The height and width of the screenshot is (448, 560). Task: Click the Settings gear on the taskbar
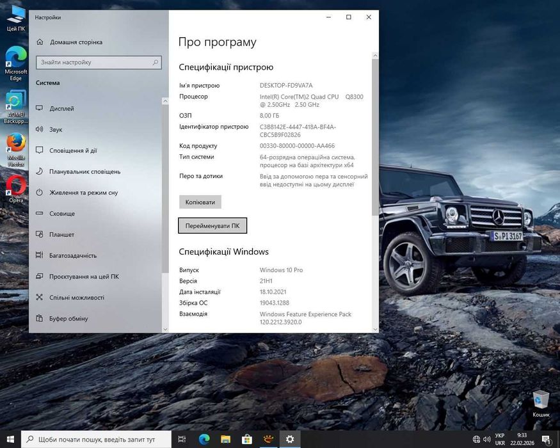point(290,439)
